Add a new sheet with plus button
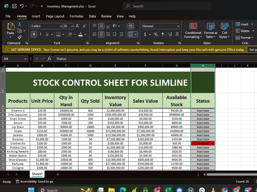Viewport: 257px width, 192px height. coord(58,174)
